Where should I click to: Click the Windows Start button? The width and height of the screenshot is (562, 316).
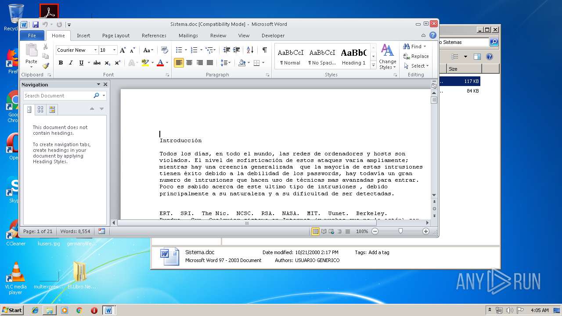click(12, 310)
